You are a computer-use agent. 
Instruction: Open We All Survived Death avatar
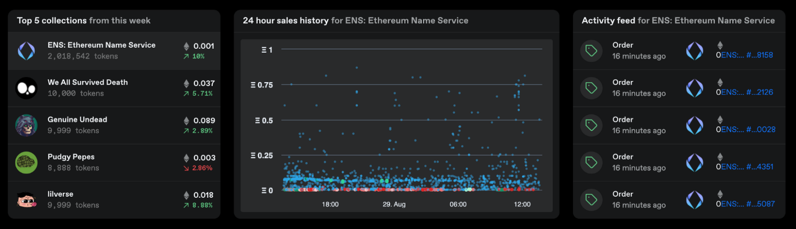click(x=26, y=88)
